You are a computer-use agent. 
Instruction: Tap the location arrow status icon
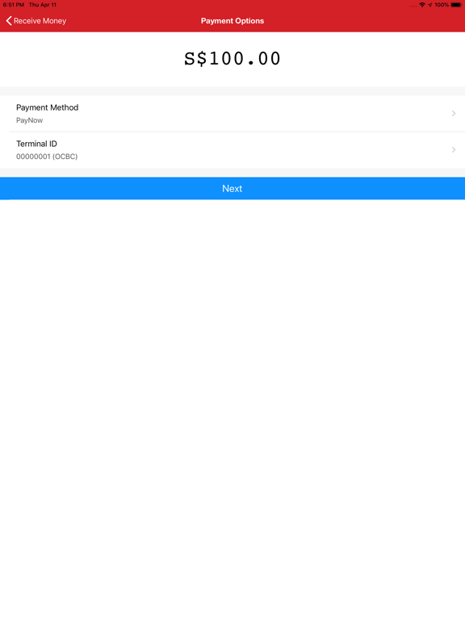429,5
